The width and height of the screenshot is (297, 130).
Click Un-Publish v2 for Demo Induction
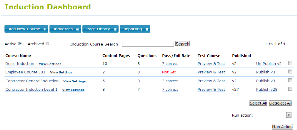[x=269, y=64]
